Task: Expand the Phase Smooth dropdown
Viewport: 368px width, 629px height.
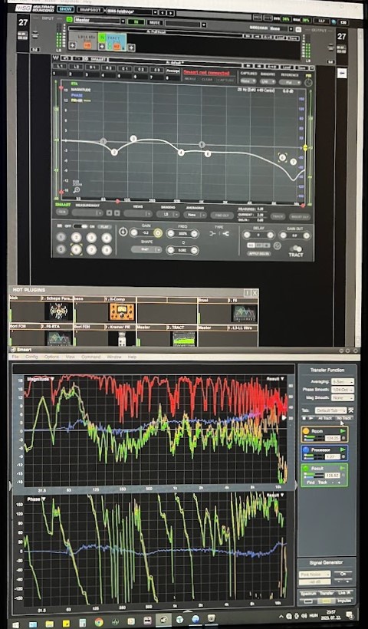Action: coord(343,390)
